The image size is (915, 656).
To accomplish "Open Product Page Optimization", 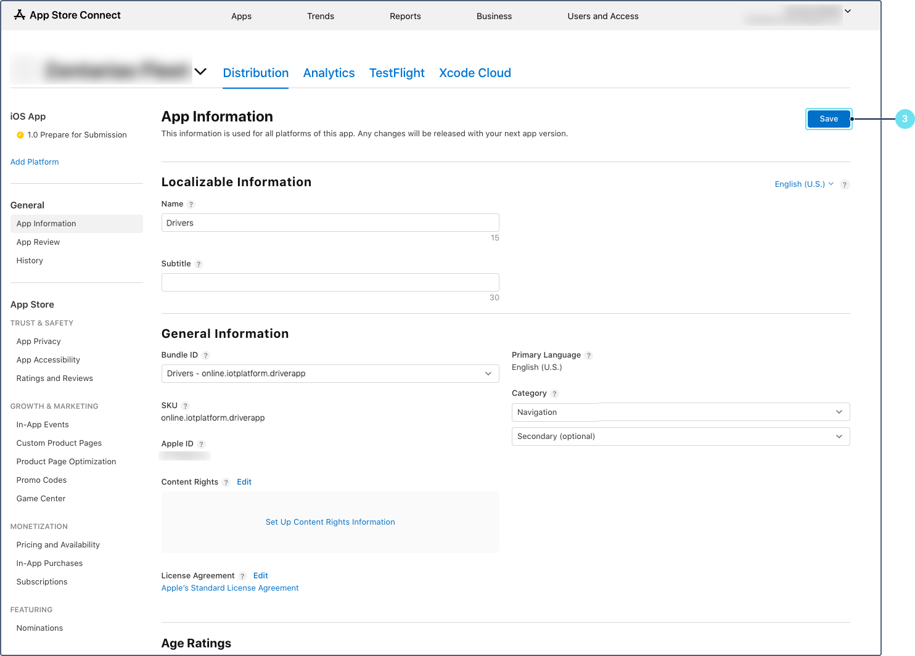I will 67,462.
